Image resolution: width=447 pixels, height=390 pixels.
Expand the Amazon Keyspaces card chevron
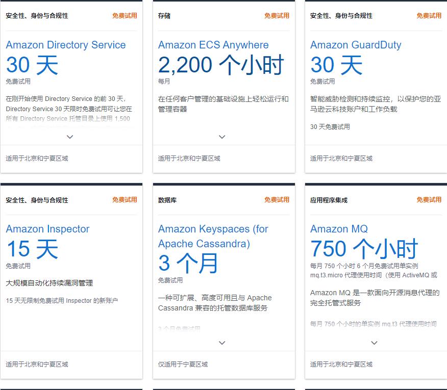tap(222, 343)
